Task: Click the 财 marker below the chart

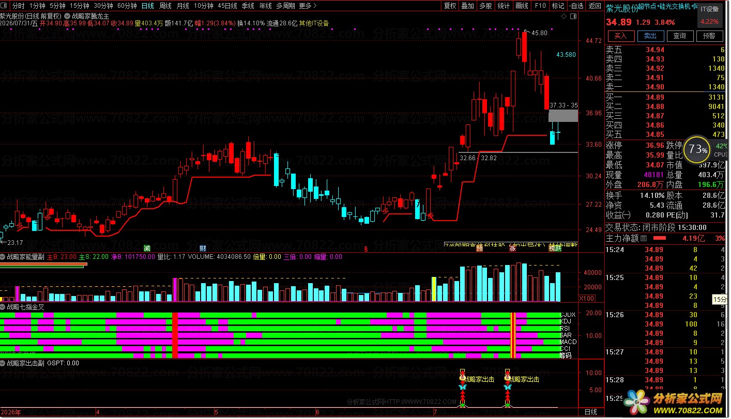Action: [x=203, y=248]
